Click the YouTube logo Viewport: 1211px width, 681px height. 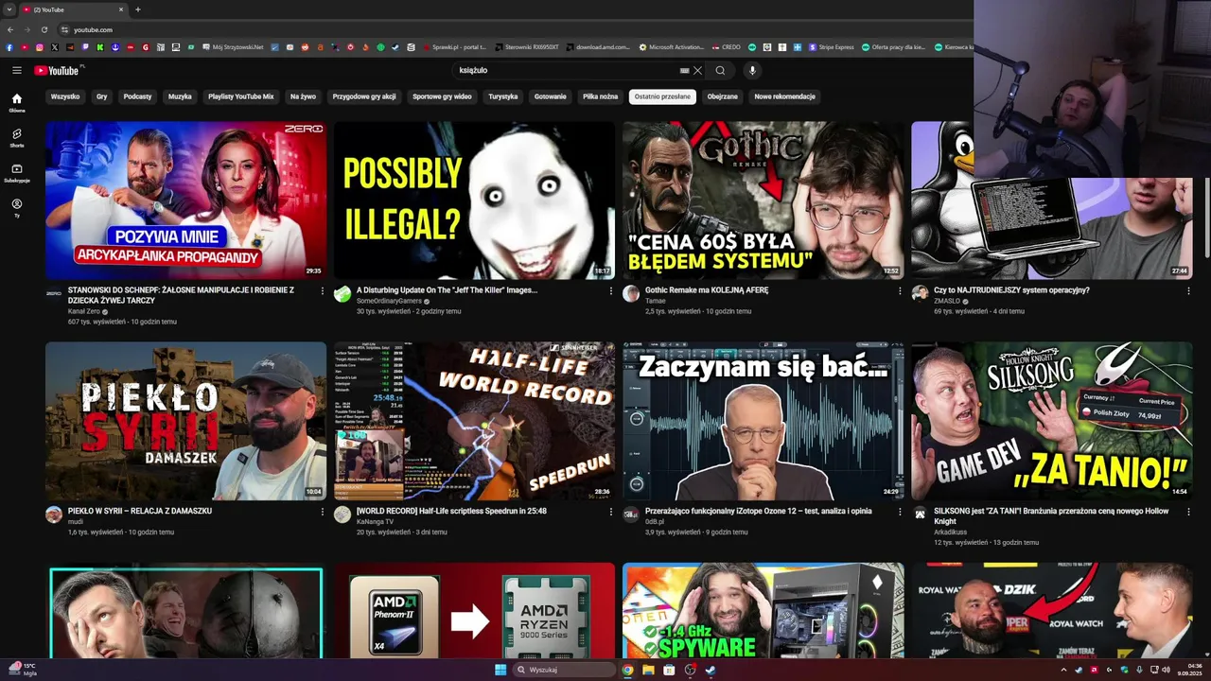click(x=59, y=70)
